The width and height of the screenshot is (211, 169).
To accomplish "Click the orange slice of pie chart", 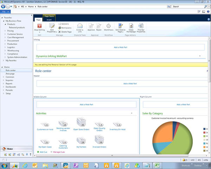I will pos(164,133).
